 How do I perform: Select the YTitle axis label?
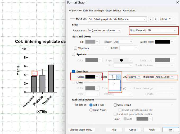(18, 70)
